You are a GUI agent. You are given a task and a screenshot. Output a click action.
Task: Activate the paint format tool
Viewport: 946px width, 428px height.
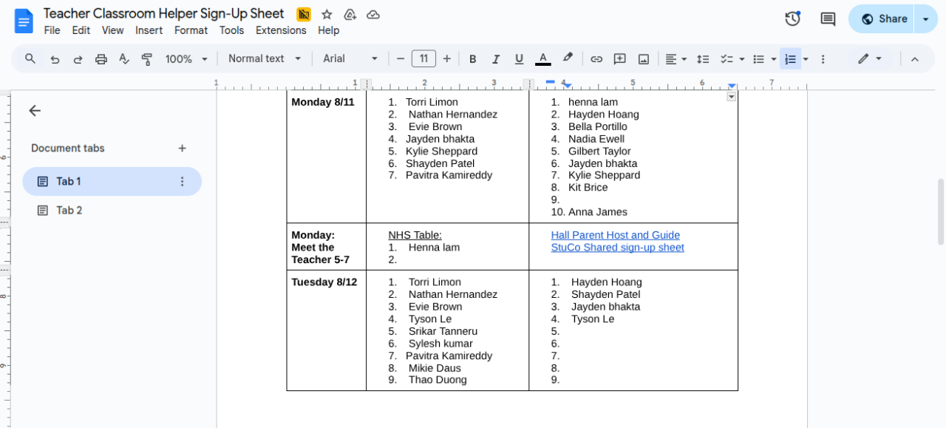[147, 59]
